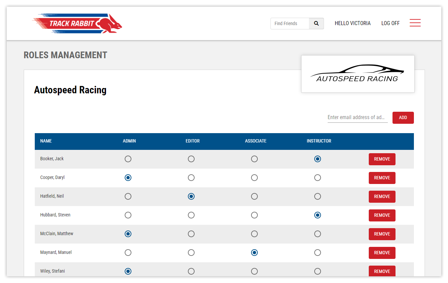Click the name McClain, Matthew

tap(57, 234)
